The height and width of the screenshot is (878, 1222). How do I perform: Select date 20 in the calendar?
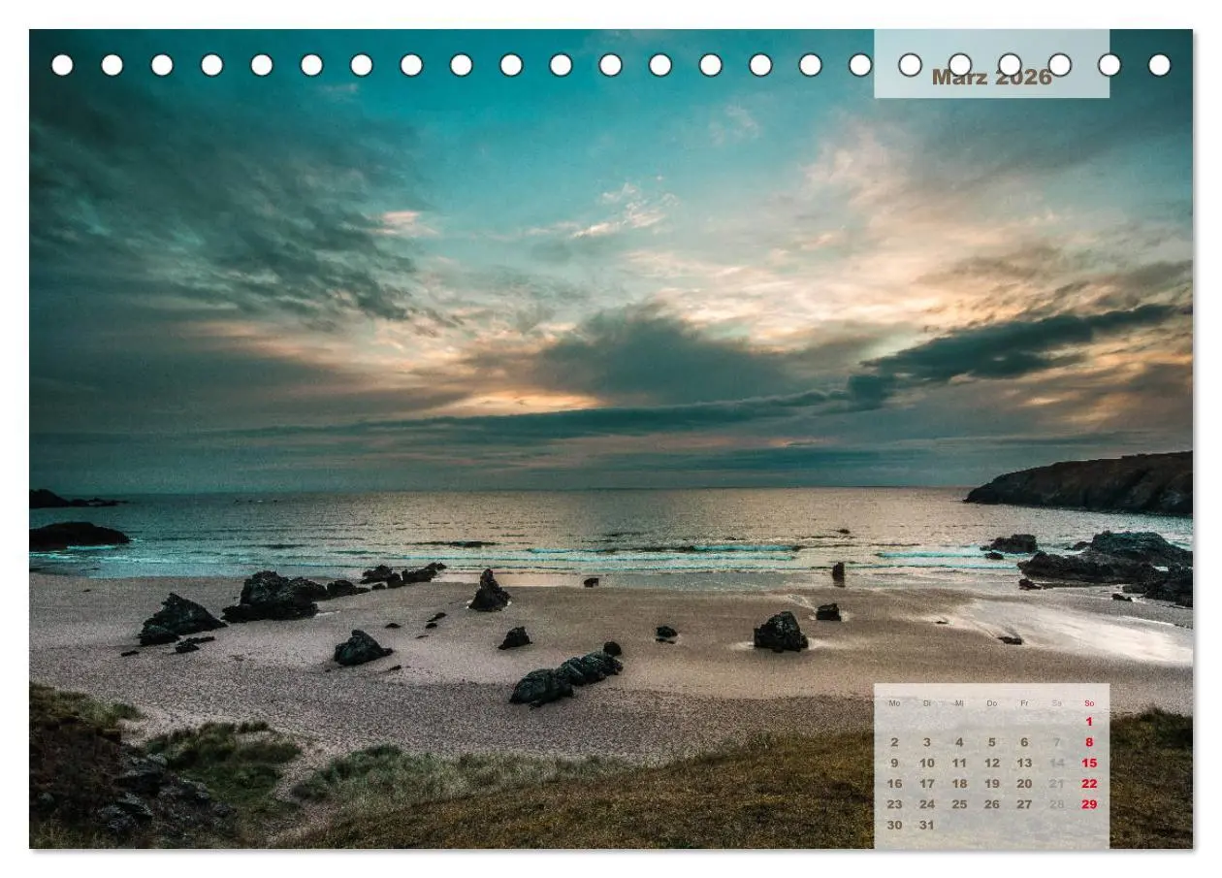click(1024, 784)
